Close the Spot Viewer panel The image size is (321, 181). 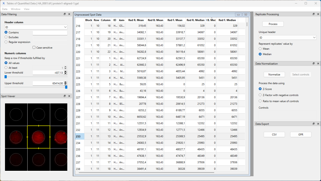click(x=69, y=96)
